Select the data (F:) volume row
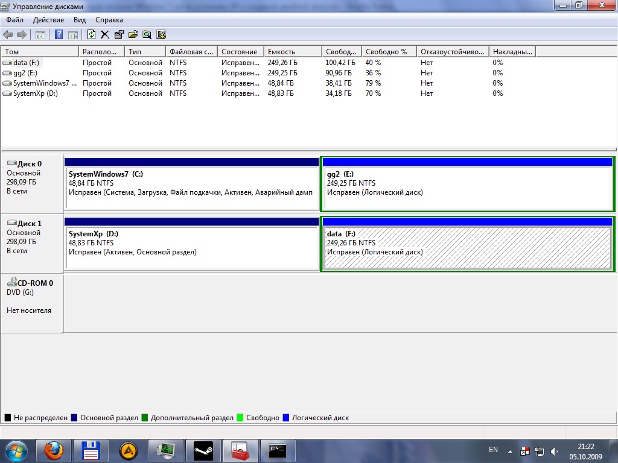 pos(268,63)
